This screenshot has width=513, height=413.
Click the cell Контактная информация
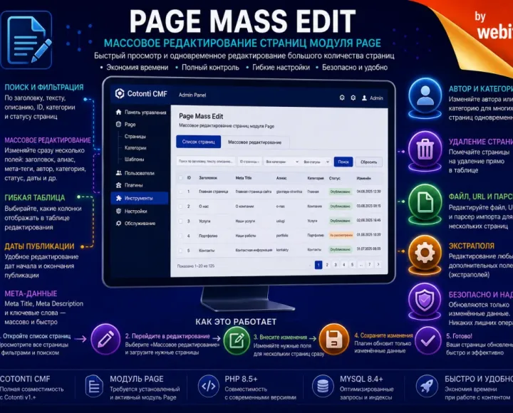pyautogui.click(x=254, y=250)
